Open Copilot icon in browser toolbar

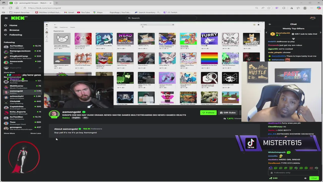coord(319,8)
